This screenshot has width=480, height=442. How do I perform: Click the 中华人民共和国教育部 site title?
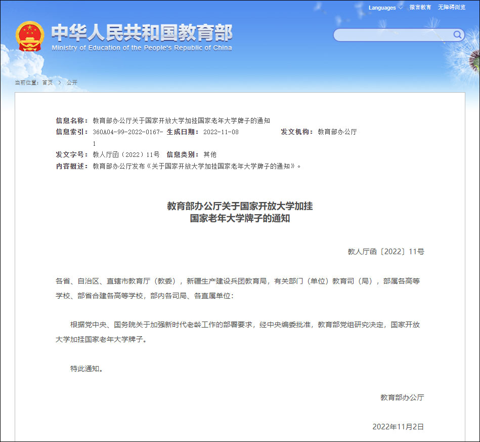(x=142, y=32)
